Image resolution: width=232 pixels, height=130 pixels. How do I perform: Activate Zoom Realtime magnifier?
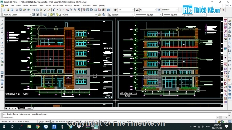click(71, 10)
